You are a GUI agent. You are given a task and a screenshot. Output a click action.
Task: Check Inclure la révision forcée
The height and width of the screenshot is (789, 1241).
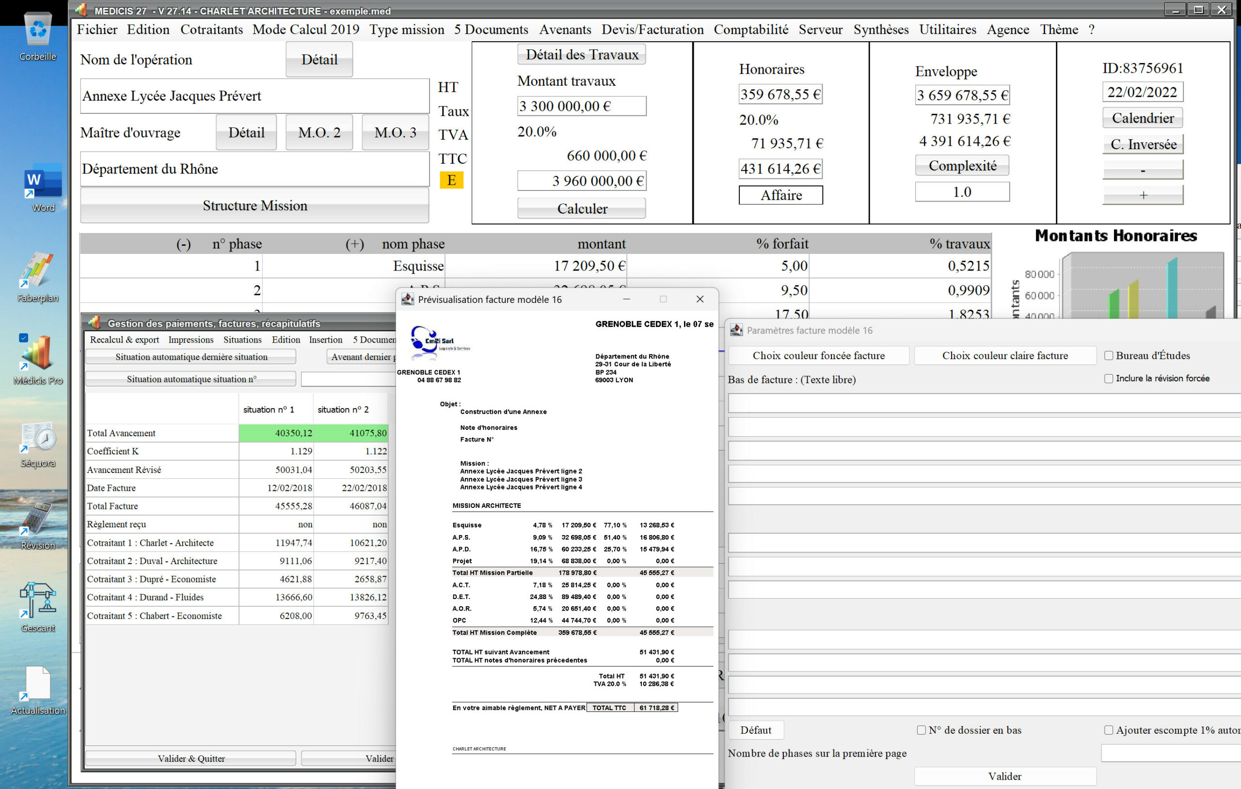(x=1109, y=379)
